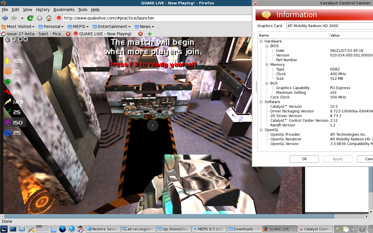Open the Help menu

(x=95, y=10)
